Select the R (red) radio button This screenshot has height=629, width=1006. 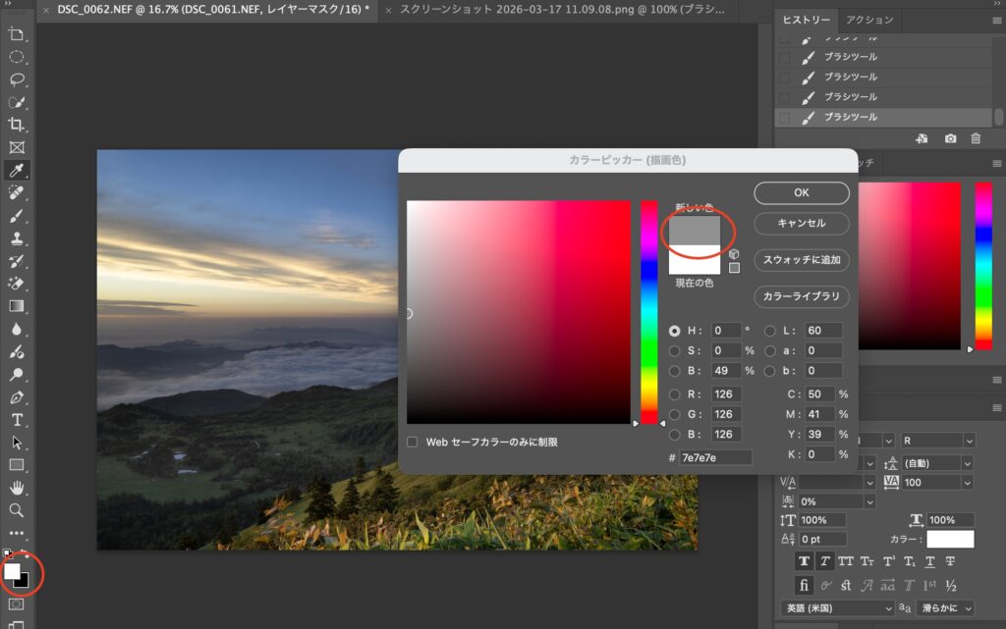click(x=674, y=393)
